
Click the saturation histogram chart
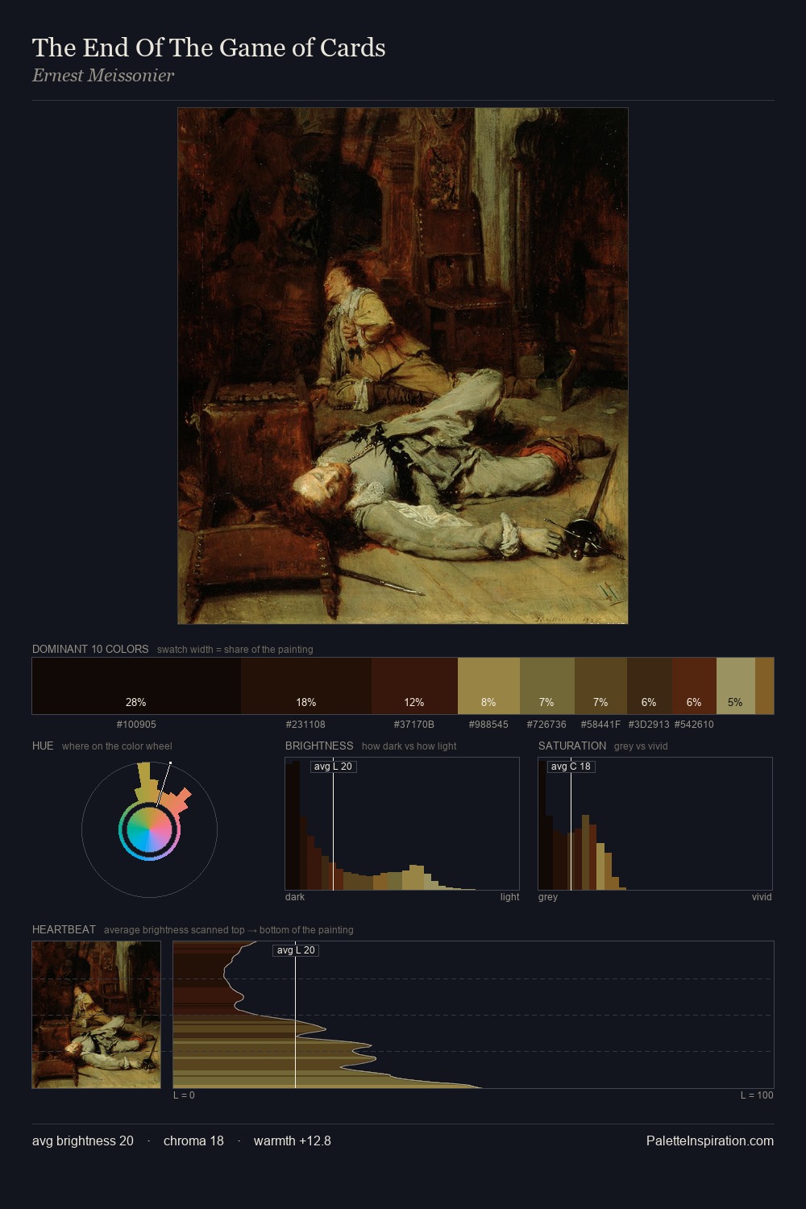coord(655,824)
